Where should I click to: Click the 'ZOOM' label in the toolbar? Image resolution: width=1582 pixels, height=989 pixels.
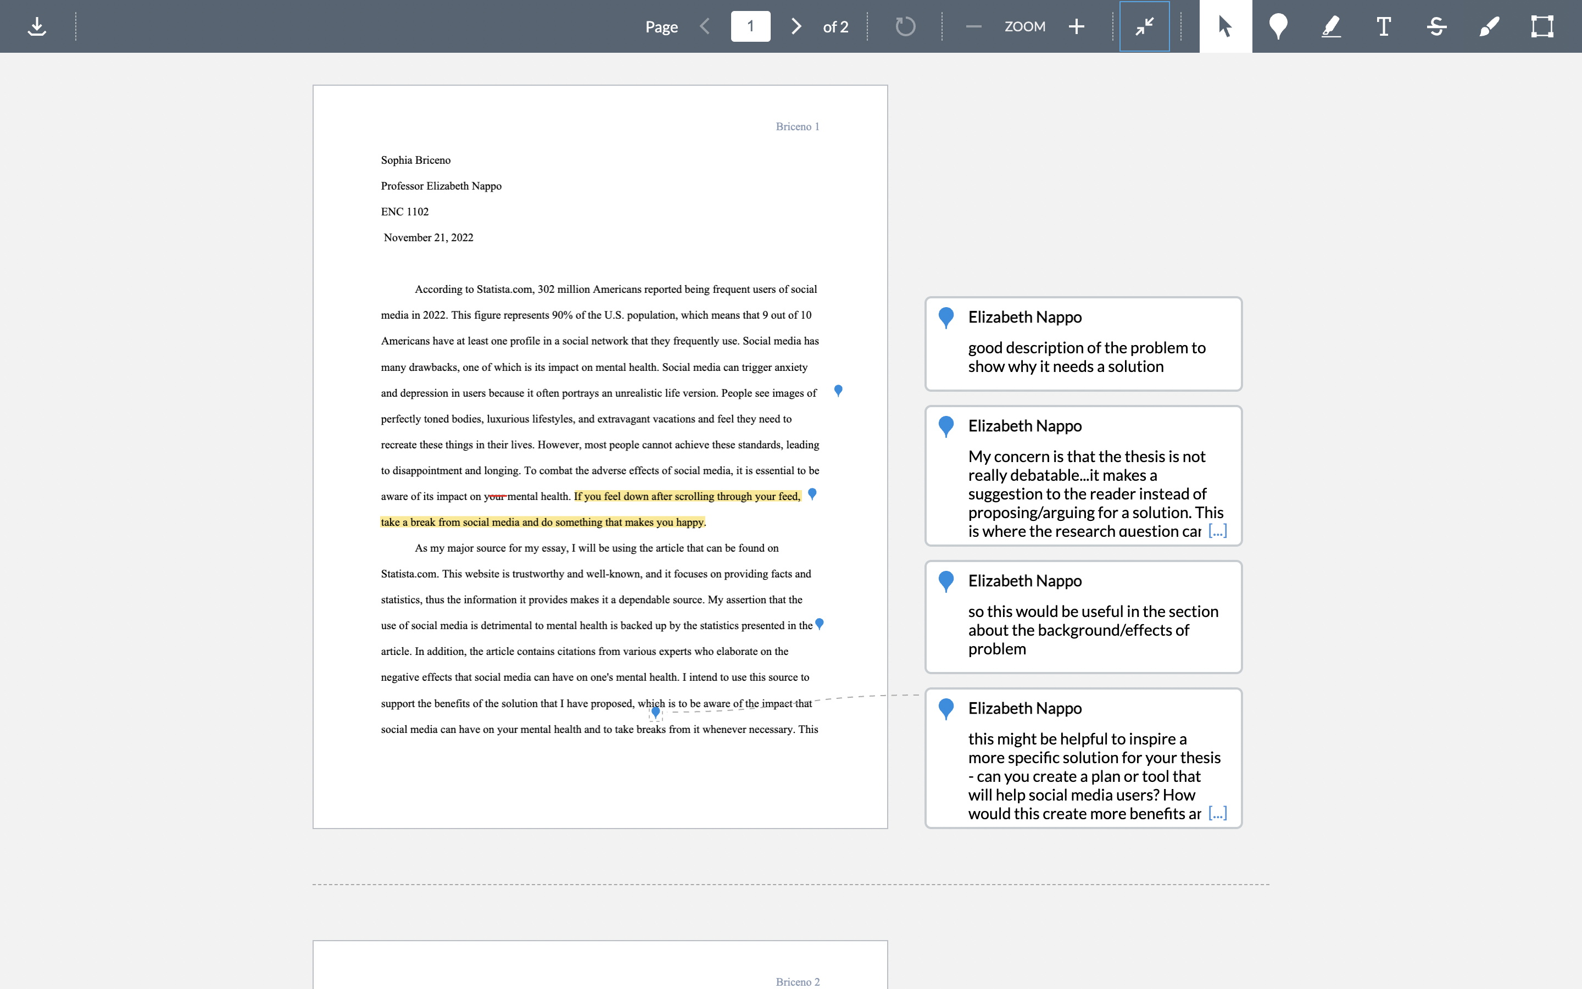tap(1024, 26)
